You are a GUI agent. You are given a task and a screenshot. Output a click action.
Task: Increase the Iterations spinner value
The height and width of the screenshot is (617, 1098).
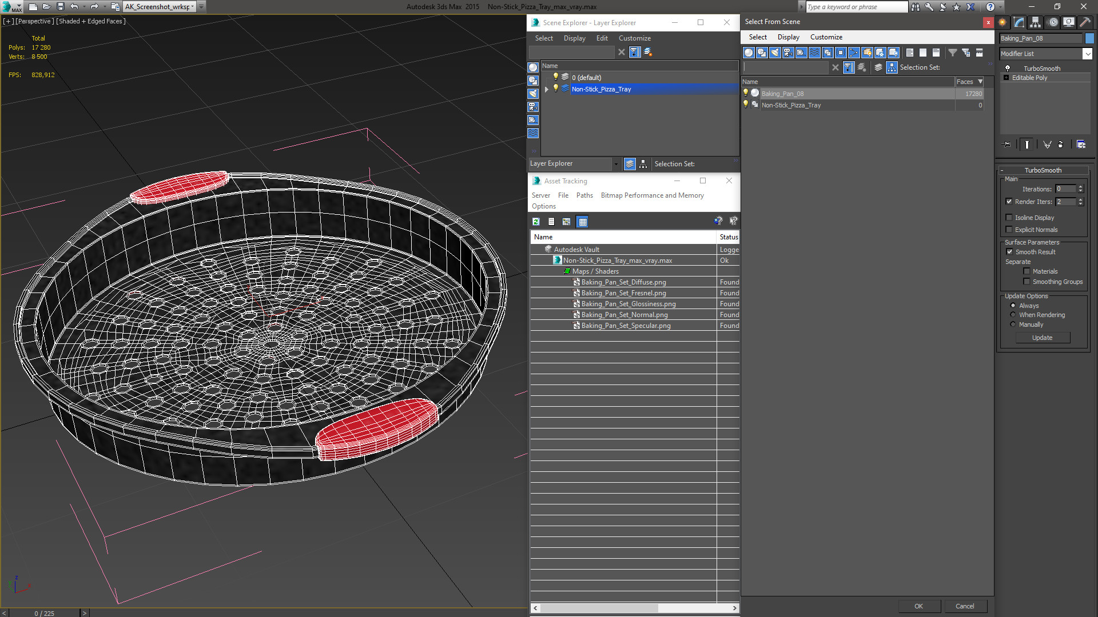[1080, 187]
